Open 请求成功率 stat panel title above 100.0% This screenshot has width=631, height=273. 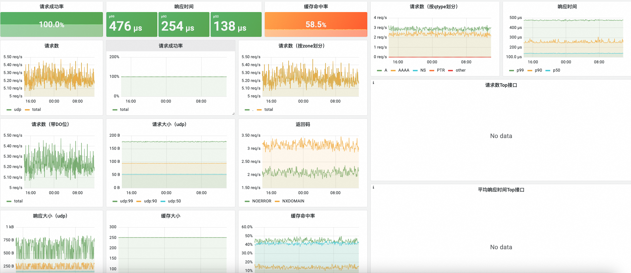[x=51, y=7]
